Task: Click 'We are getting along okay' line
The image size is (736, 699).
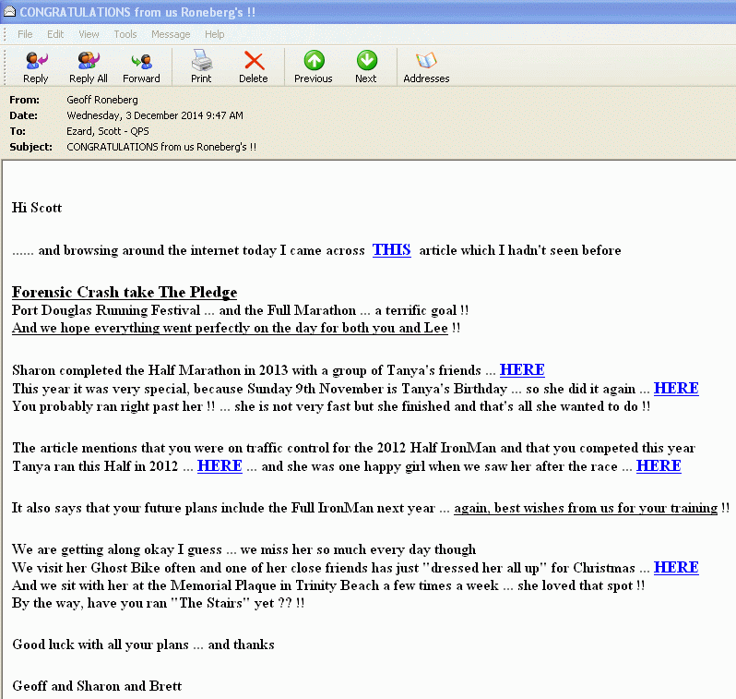Action: click(244, 549)
